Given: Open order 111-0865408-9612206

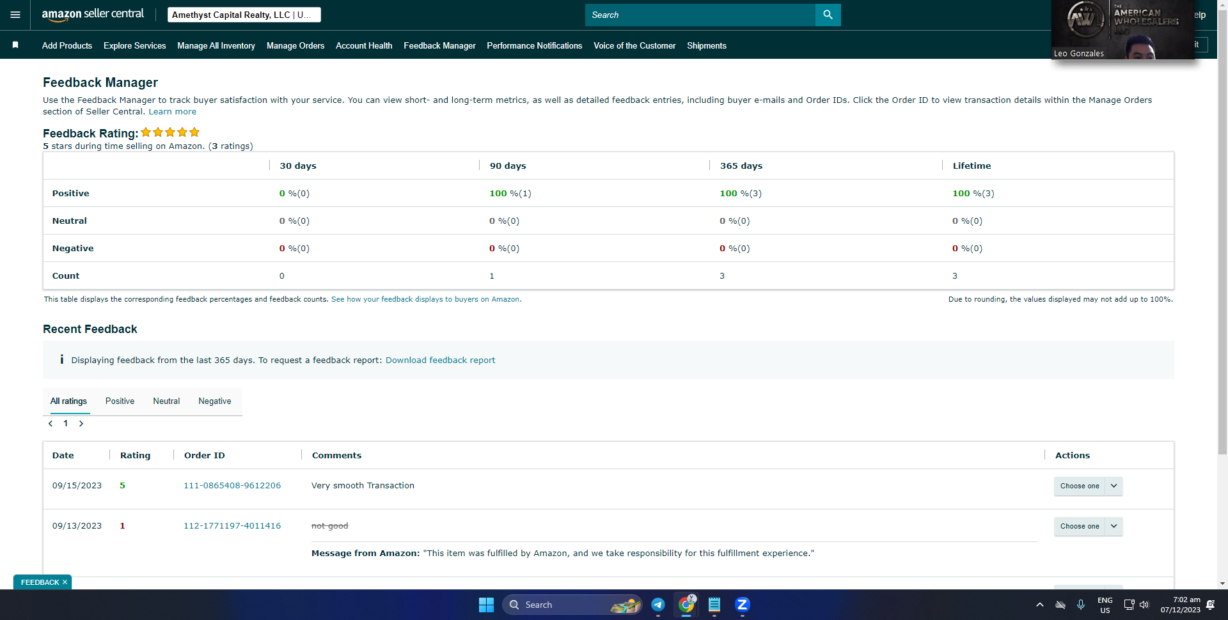Looking at the screenshot, I should (232, 486).
